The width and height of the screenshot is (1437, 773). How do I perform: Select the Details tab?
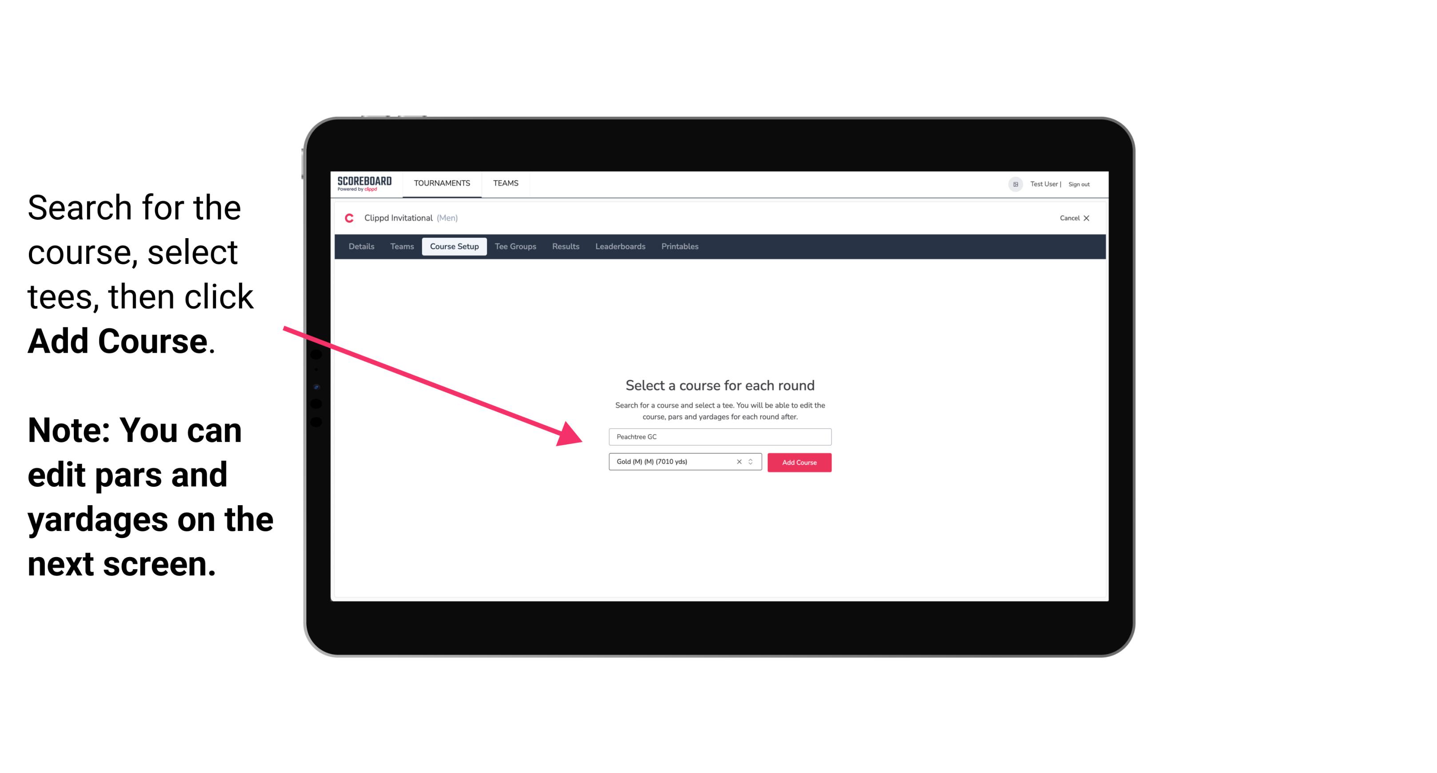point(360,247)
